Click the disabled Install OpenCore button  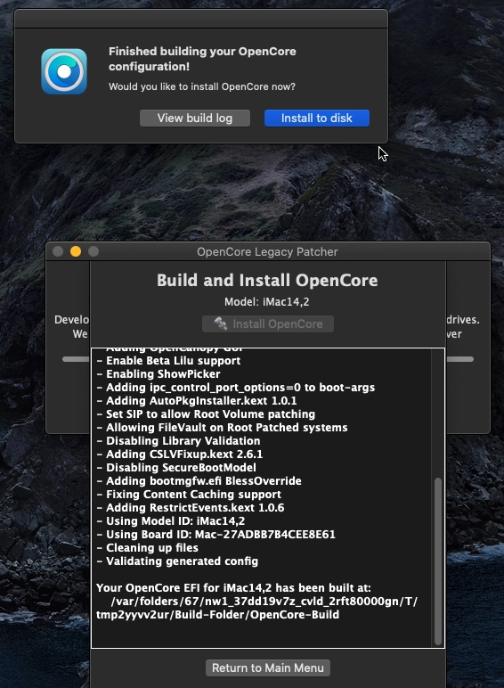point(268,324)
